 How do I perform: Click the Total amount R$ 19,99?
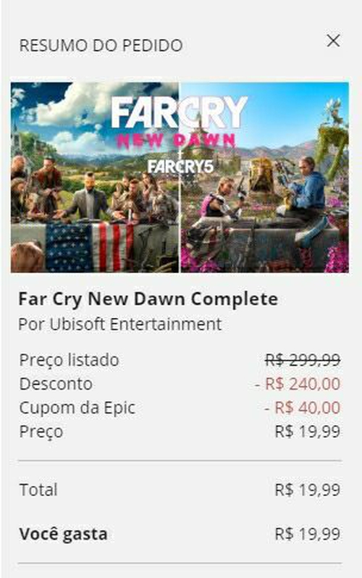(x=308, y=490)
